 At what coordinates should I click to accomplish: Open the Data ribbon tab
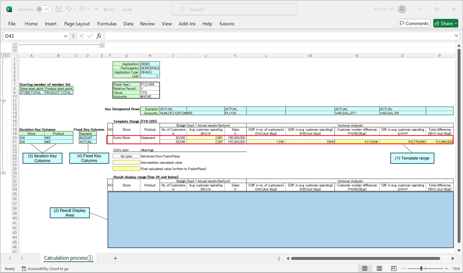click(x=128, y=24)
